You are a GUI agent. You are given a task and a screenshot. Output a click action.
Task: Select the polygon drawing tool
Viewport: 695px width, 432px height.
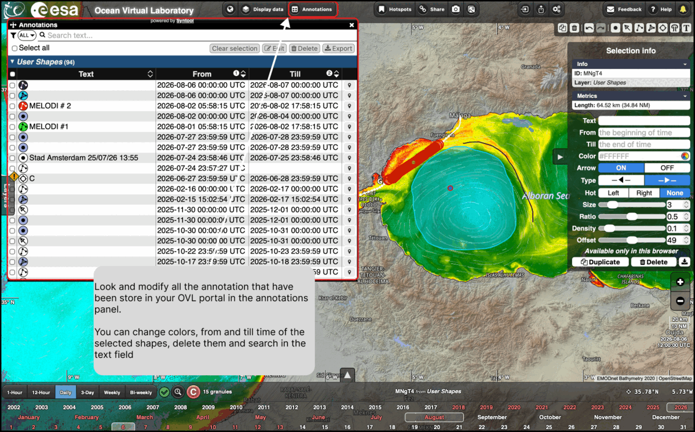pos(651,28)
